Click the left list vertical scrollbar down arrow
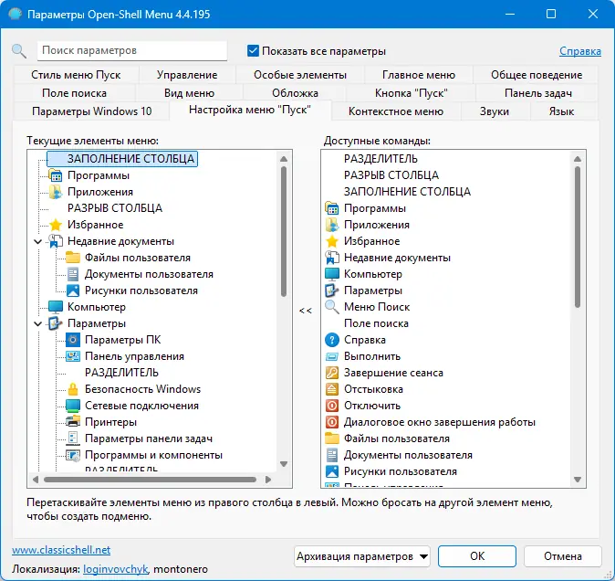The height and width of the screenshot is (581, 615). (x=284, y=464)
